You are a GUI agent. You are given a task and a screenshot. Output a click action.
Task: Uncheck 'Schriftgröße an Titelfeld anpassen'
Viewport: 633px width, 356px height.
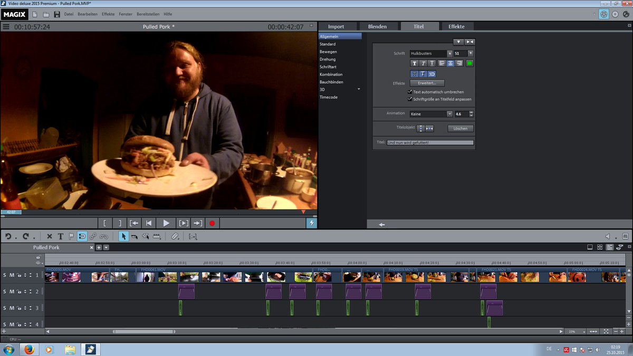tap(410, 99)
